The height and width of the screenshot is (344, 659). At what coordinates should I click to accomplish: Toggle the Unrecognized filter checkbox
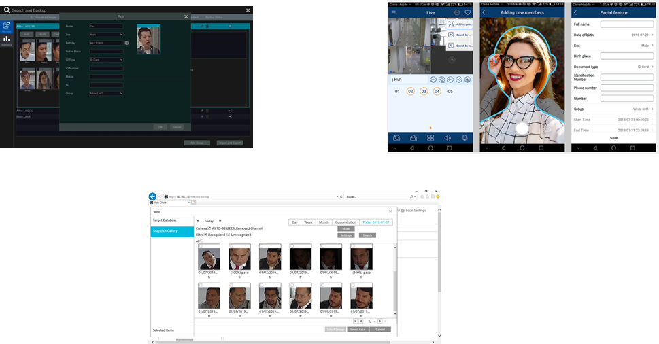[229, 235]
